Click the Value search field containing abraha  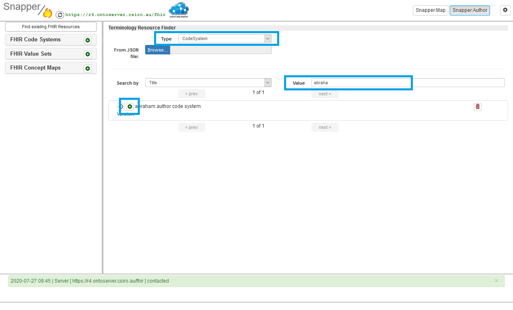pyautogui.click(x=408, y=83)
